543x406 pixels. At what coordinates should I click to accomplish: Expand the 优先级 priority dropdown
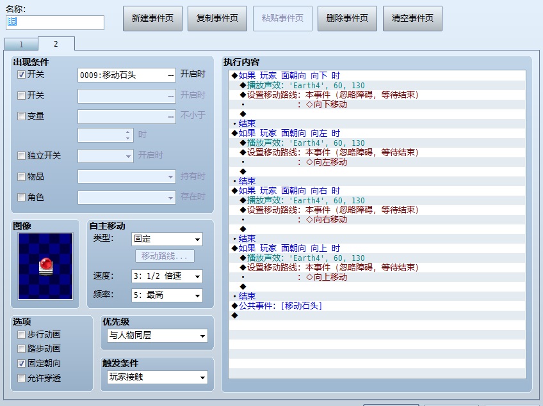158,336
